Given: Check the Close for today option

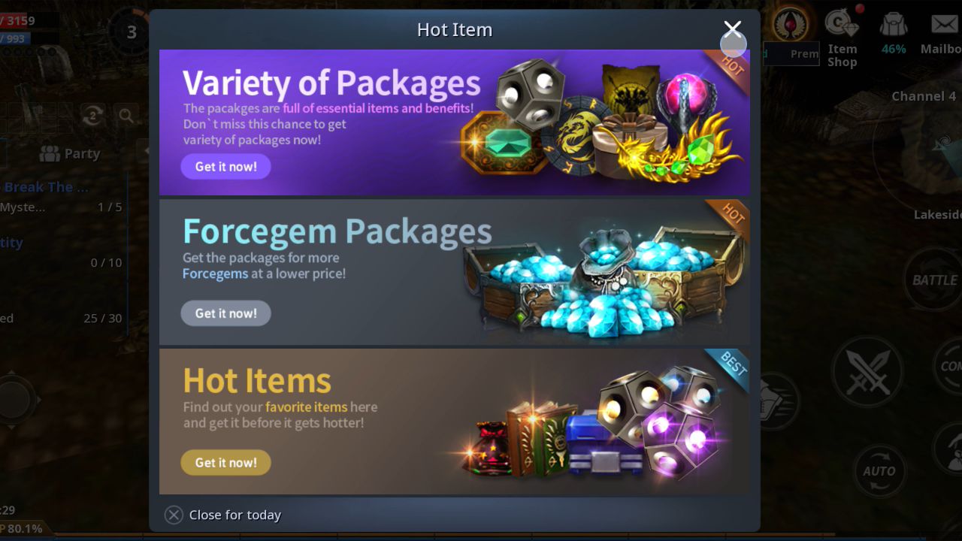Looking at the screenshot, I should [x=223, y=515].
